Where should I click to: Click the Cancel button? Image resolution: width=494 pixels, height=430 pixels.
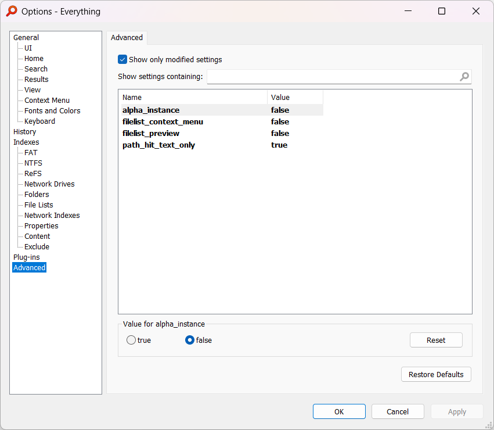398,411
